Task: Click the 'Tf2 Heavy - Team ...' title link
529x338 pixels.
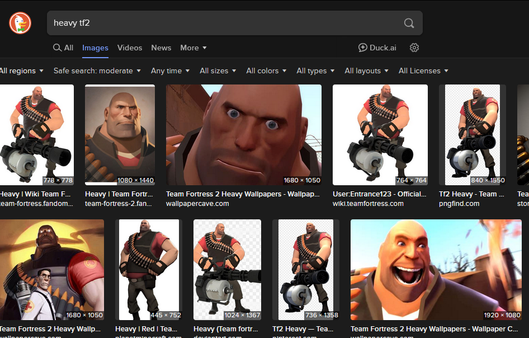Action: pos(471,194)
